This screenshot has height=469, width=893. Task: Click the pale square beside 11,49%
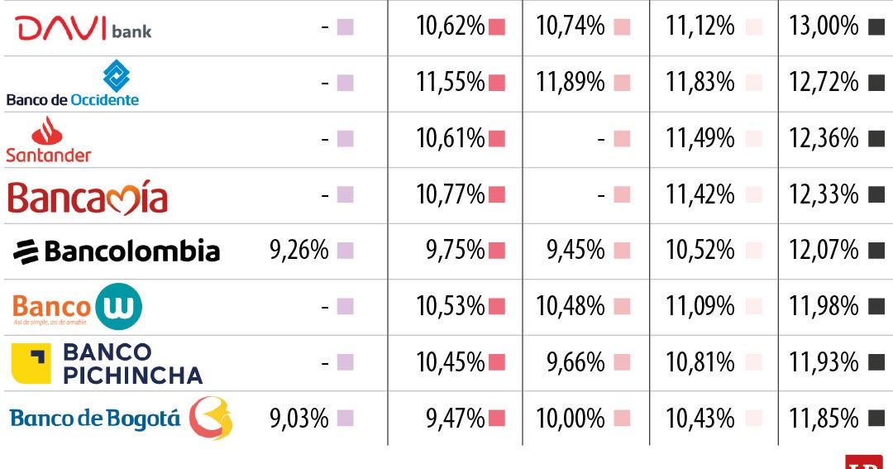(753, 139)
